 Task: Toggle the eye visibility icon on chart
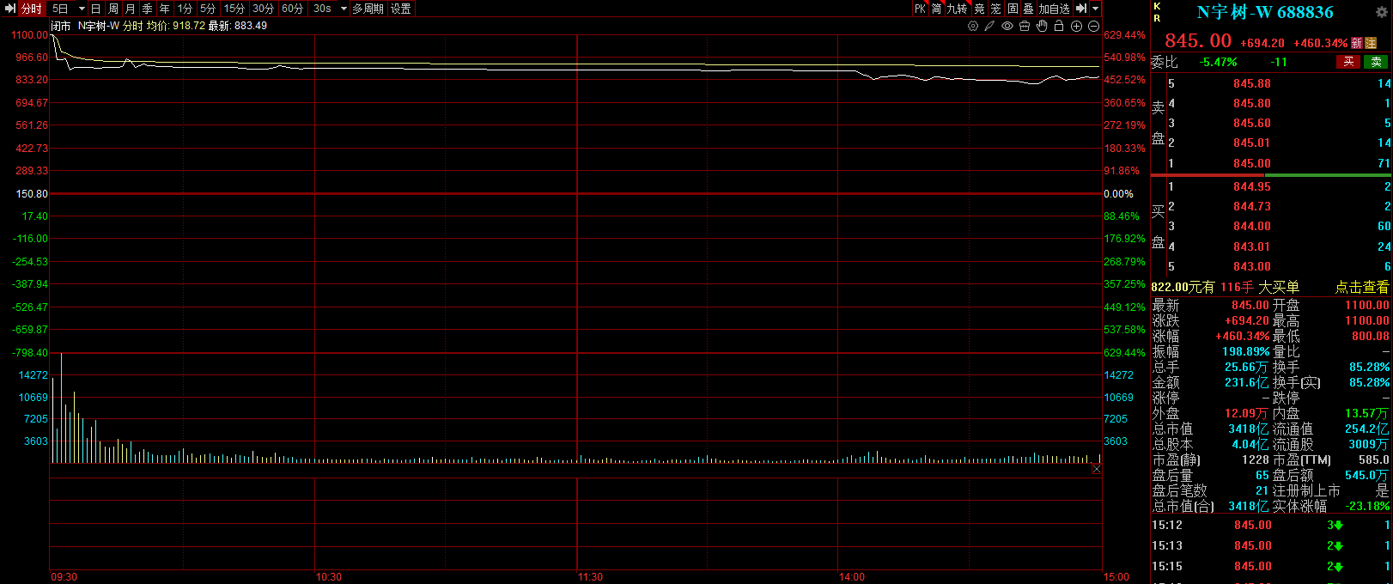pos(1007,26)
